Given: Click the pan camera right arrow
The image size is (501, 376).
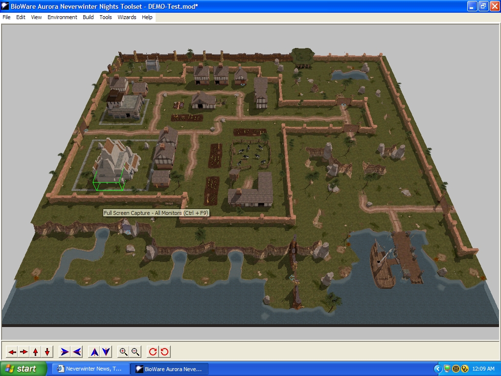Looking at the screenshot, I should 24,352.
